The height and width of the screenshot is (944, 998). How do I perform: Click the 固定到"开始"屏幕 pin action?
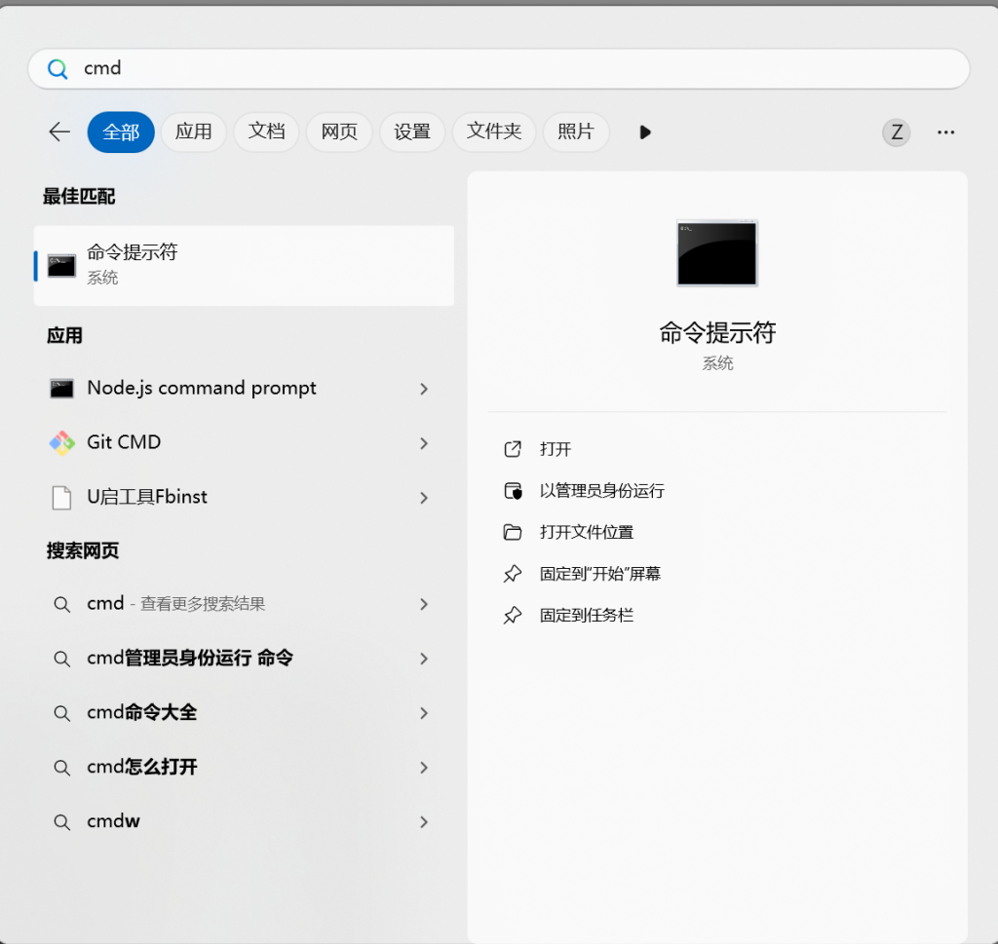coord(601,573)
